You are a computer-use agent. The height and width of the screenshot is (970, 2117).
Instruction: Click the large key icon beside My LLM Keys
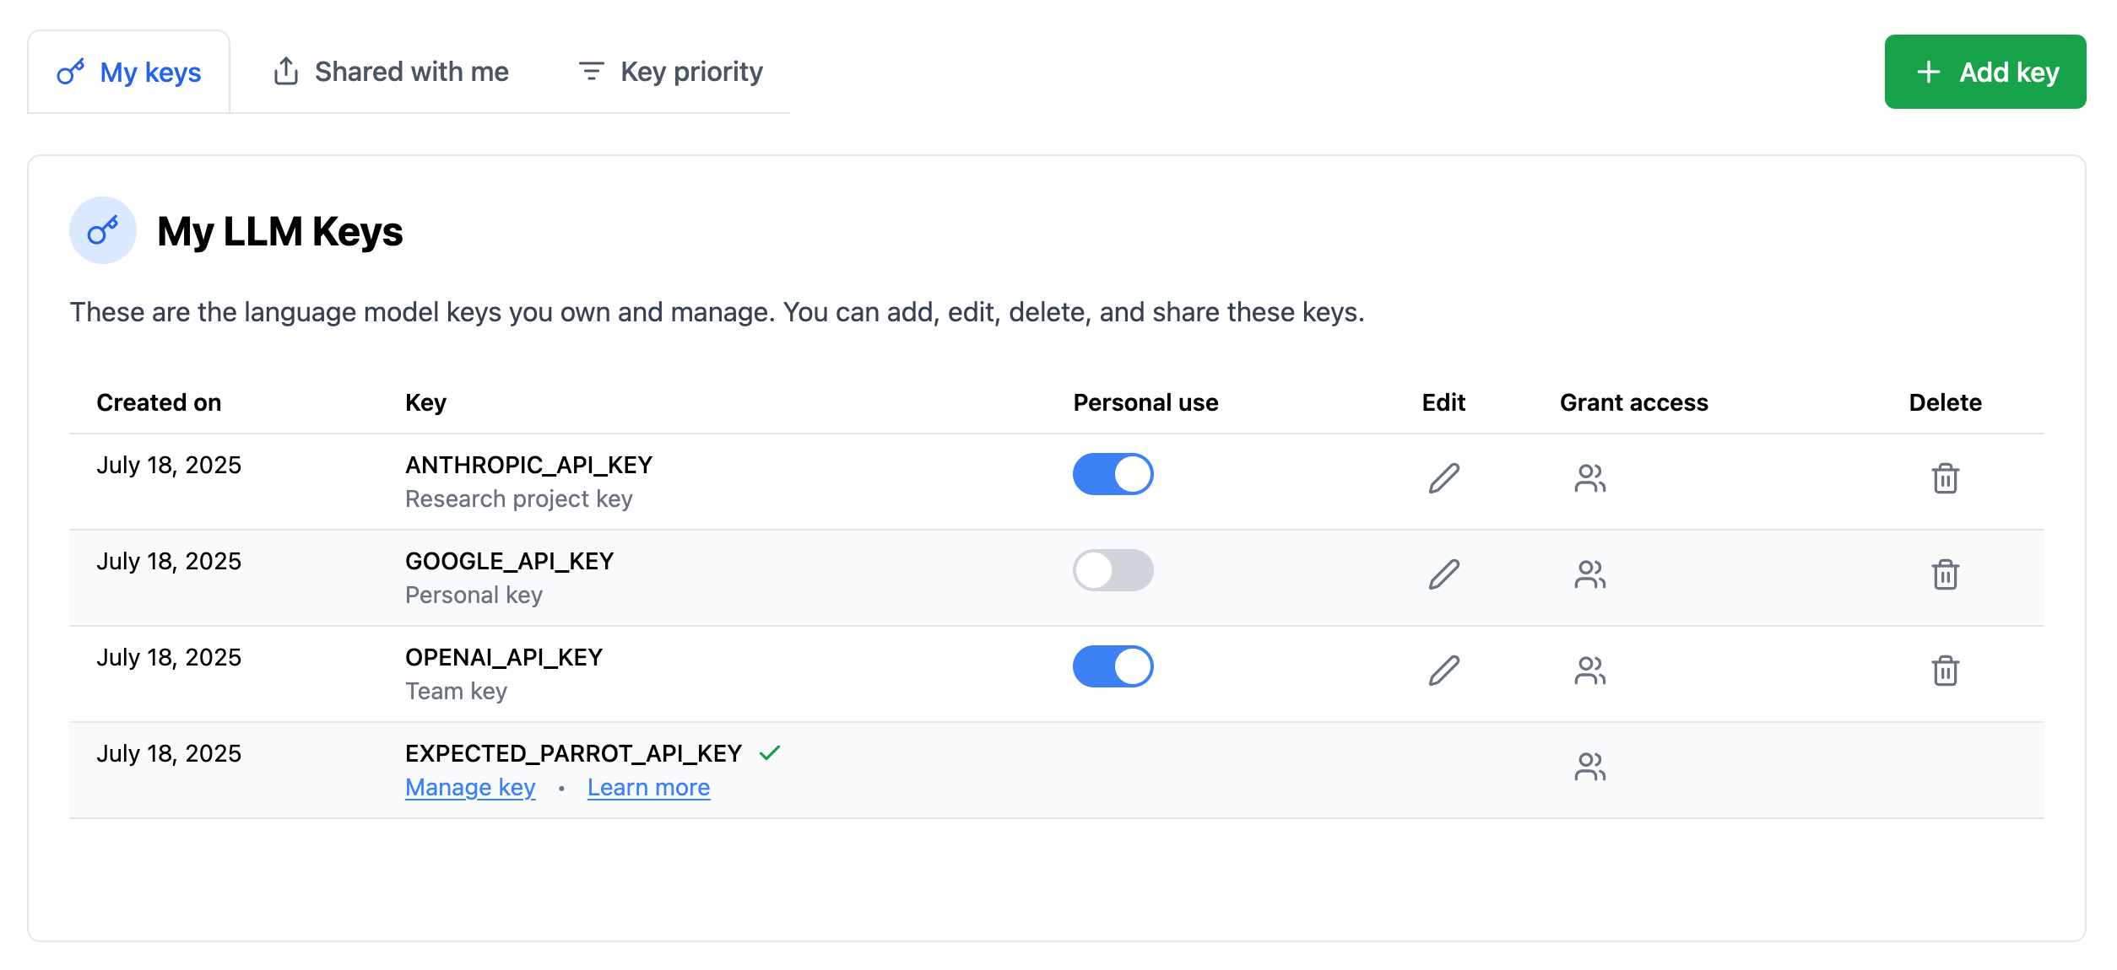click(103, 230)
